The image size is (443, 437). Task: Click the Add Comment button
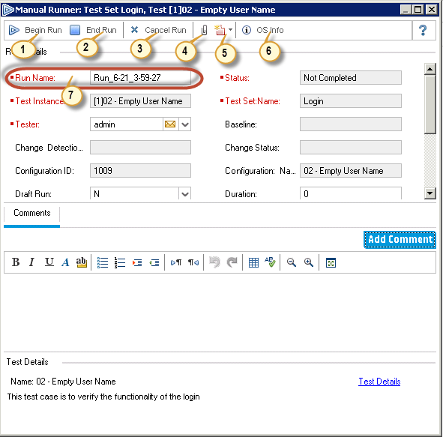pyautogui.click(x=400, y=240)
